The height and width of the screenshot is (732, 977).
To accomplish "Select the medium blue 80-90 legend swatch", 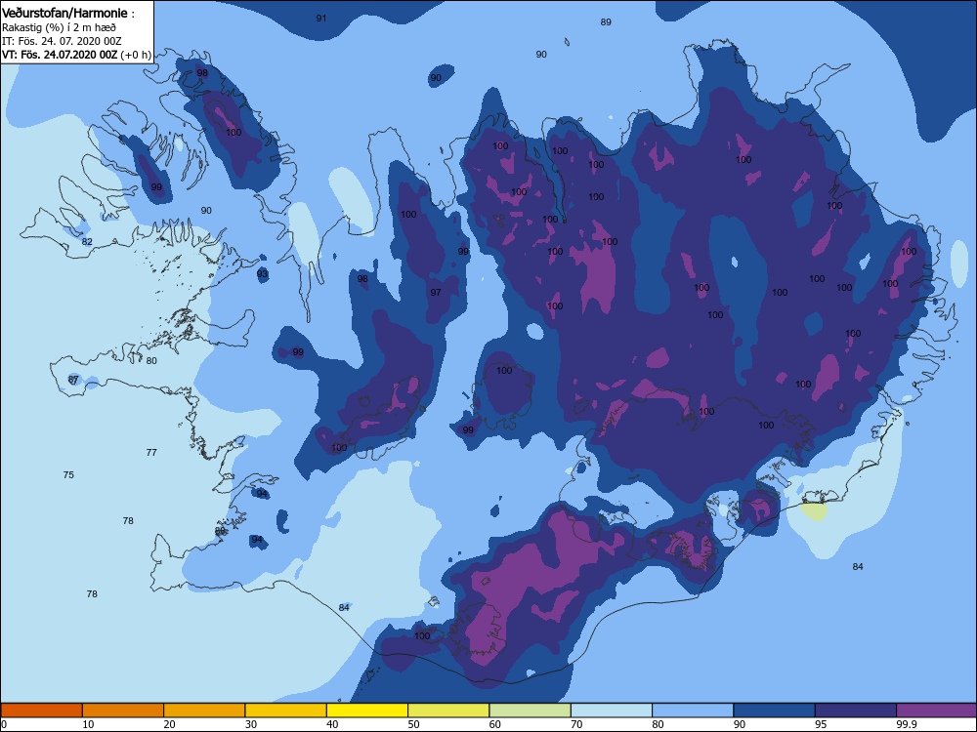I will pyautogui.click(x=693, y=711).
